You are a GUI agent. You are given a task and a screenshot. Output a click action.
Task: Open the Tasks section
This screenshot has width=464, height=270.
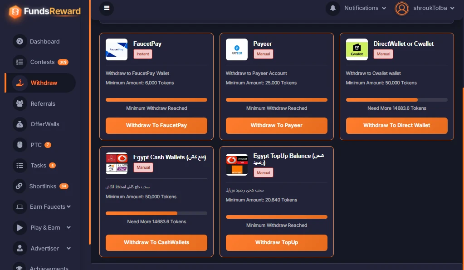pyautogui.click(x=39, y=166)
